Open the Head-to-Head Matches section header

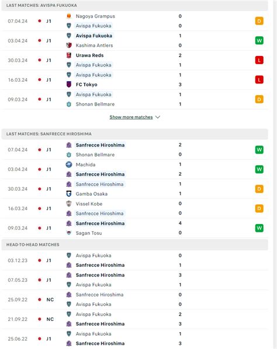pos(134,245)
